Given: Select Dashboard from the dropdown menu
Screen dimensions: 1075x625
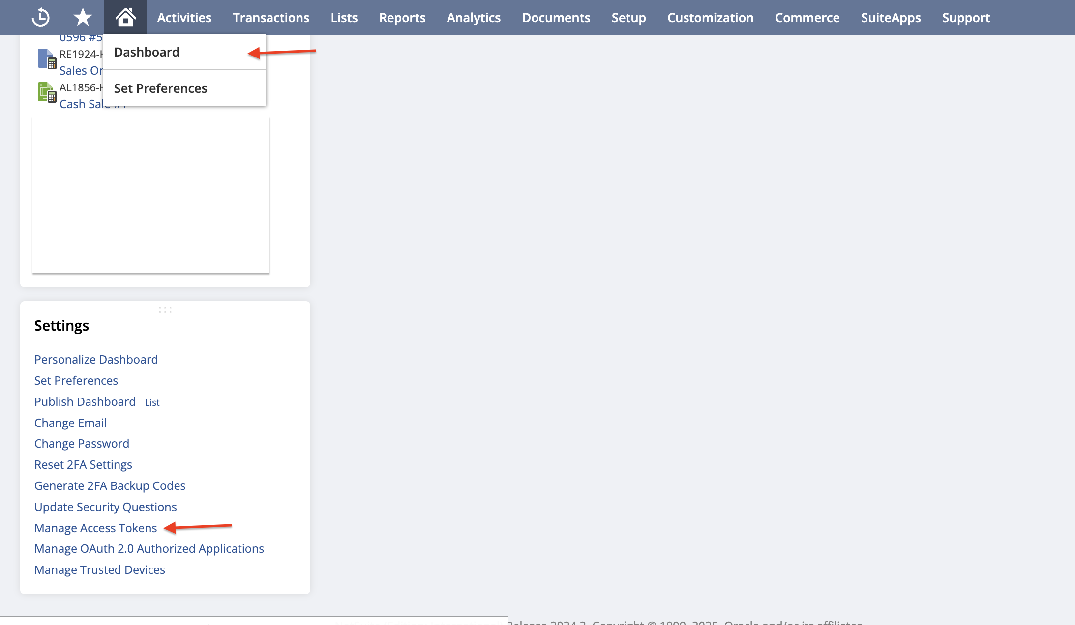Looking at the screenshot, I should coord(147,51).
